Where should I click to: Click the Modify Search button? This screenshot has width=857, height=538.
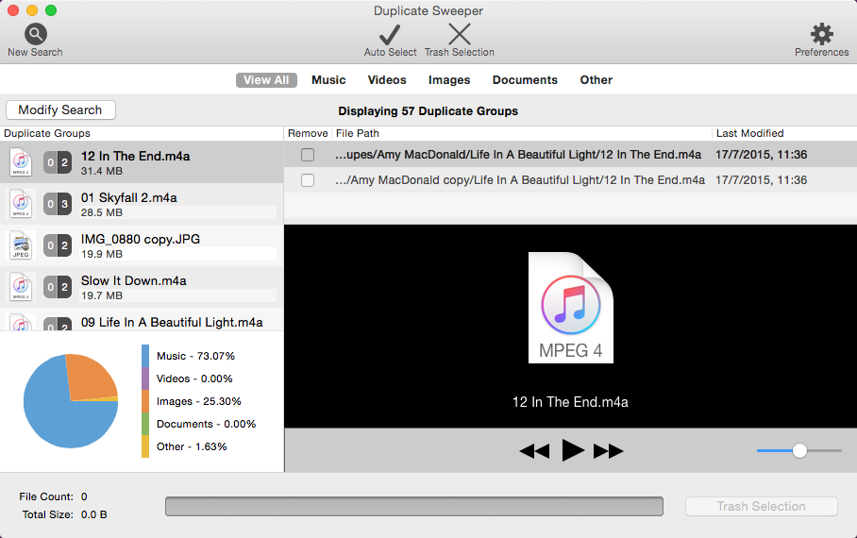click(60, 110)
